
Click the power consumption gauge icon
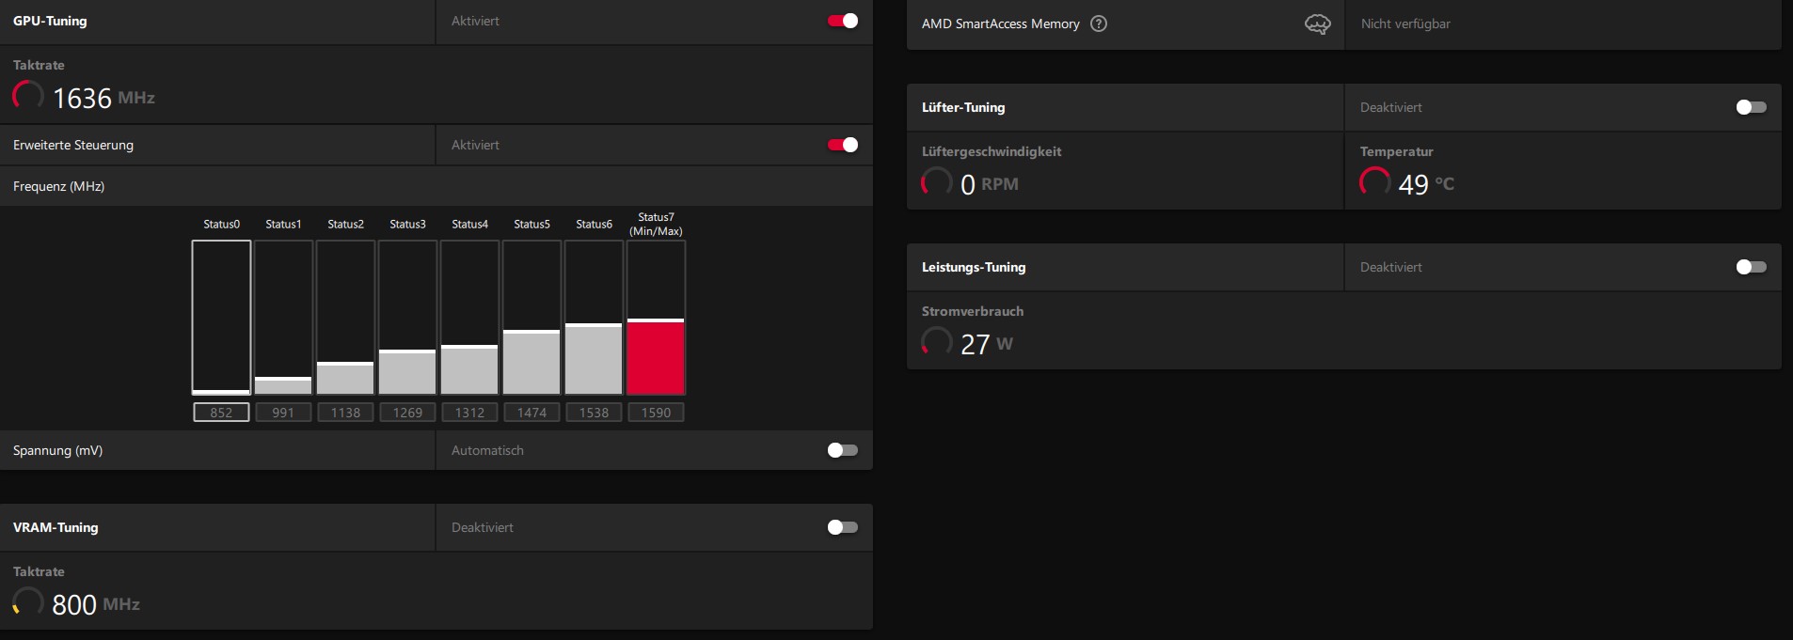(x=936, y=342)
